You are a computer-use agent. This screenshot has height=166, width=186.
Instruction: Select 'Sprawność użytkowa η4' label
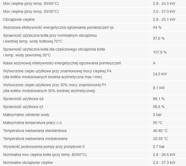point(23,99)
